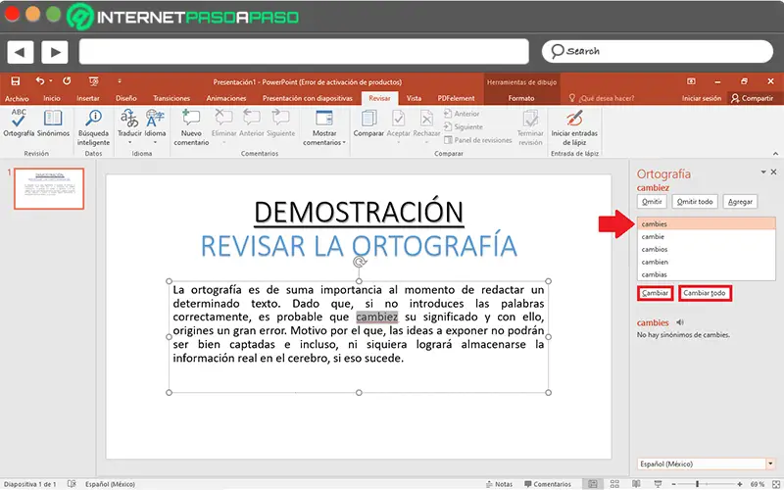Click the Save icon in the quick access toolbar
This screenshot has width=784, height=490.
pos(18,81)
